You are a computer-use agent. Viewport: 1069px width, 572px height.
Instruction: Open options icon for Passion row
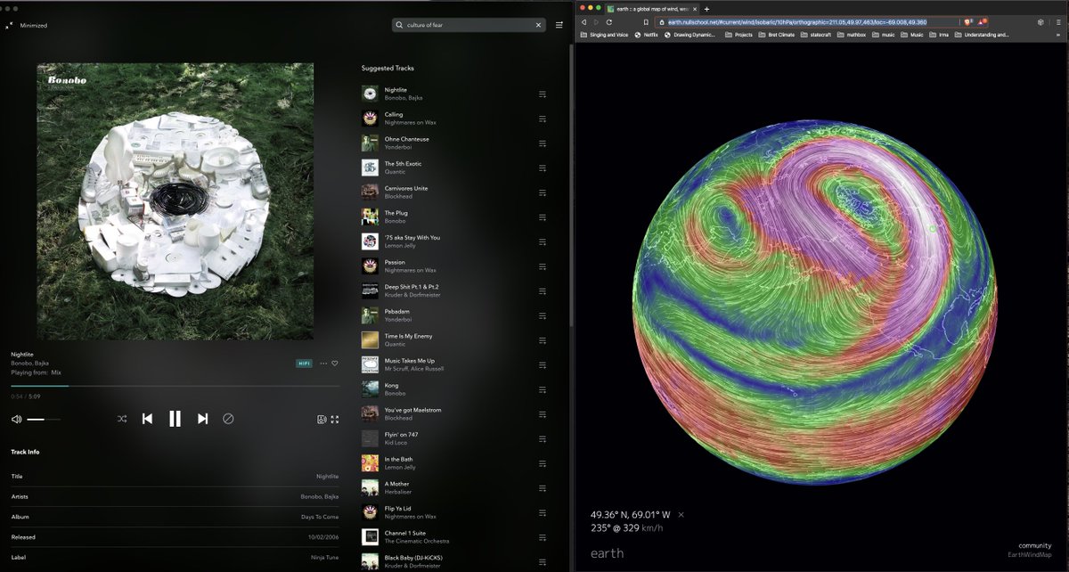[x=543, y=266]
